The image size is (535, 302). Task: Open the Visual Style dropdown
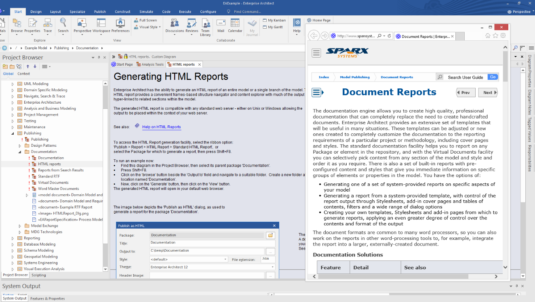coord(147,27)
